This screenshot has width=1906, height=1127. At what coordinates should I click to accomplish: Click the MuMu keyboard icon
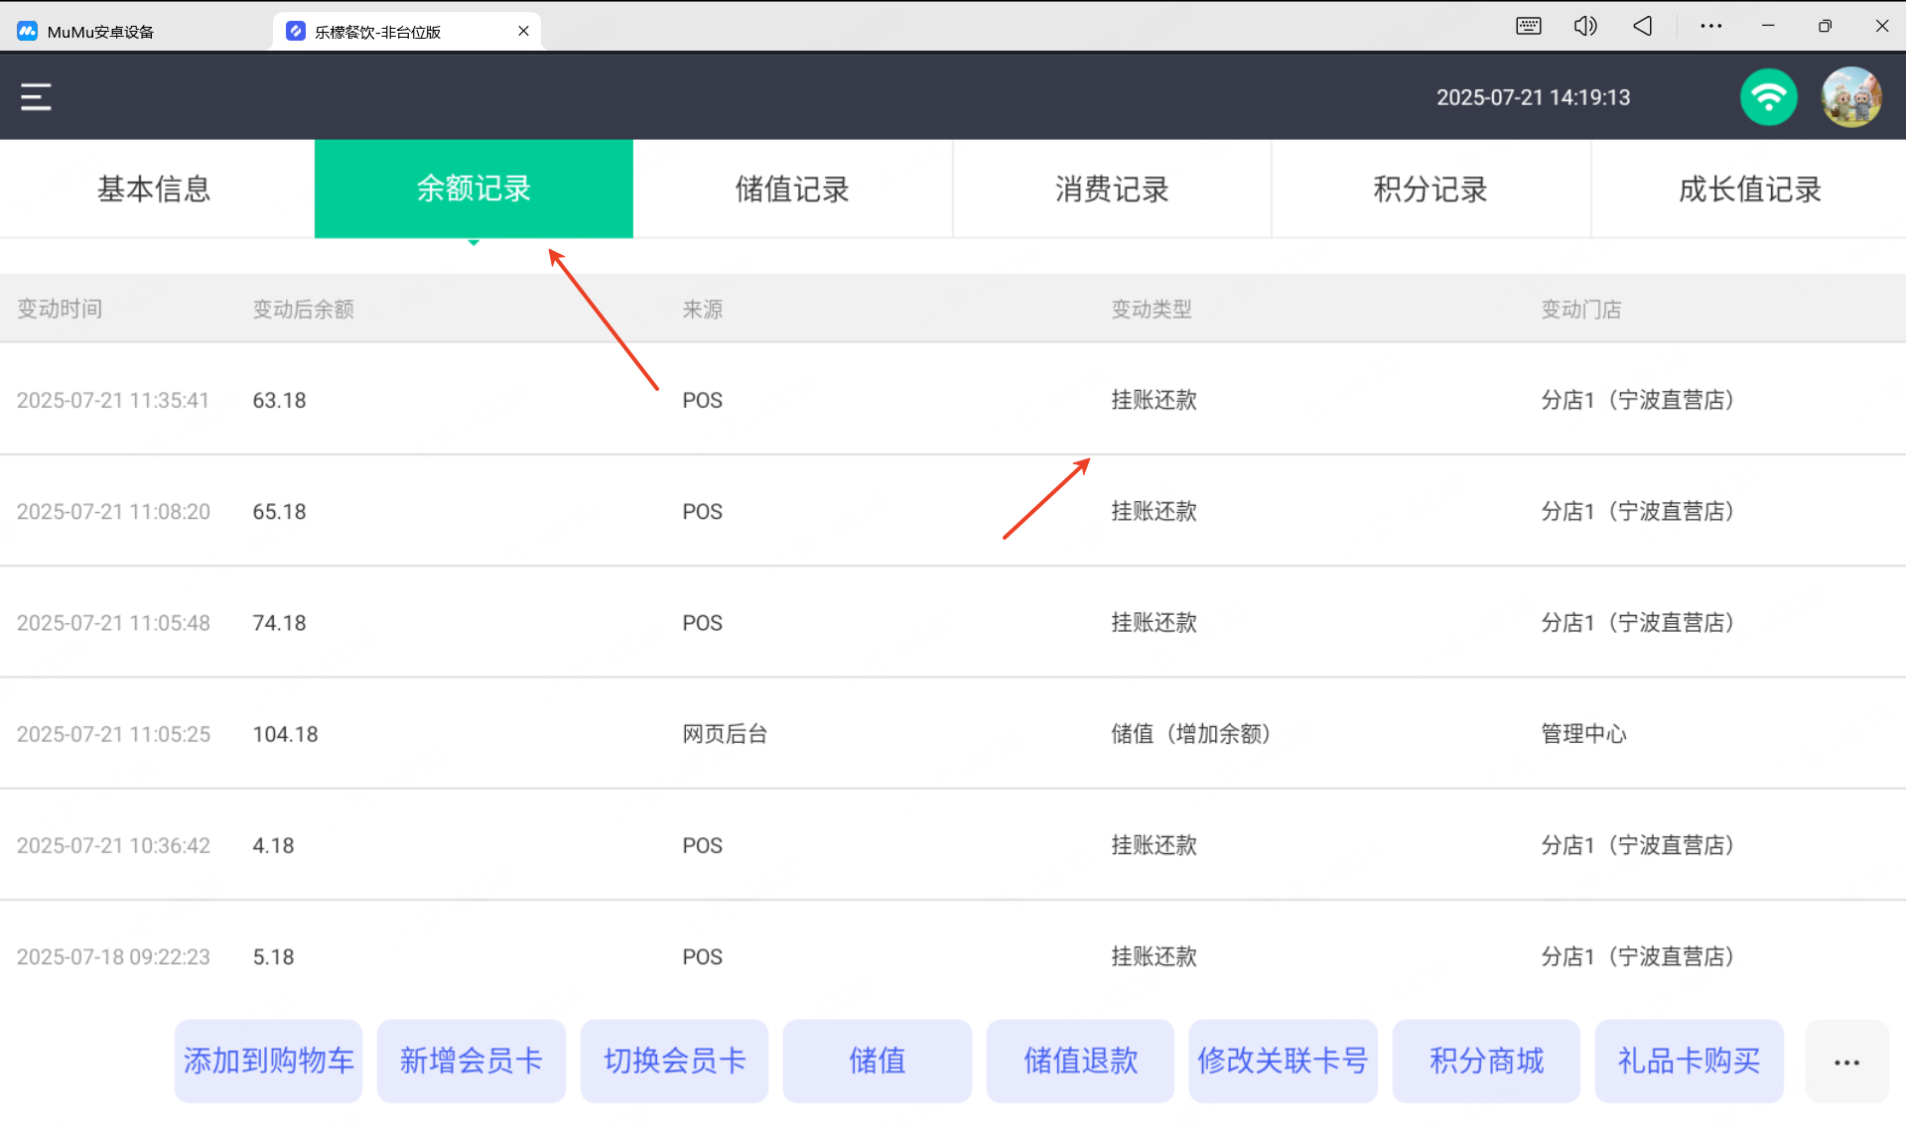click(1529, 26)
